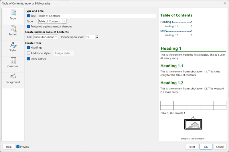Click the large Heading 1 in preview
Viewport: 229px width, 152px height.
(171, 48)
